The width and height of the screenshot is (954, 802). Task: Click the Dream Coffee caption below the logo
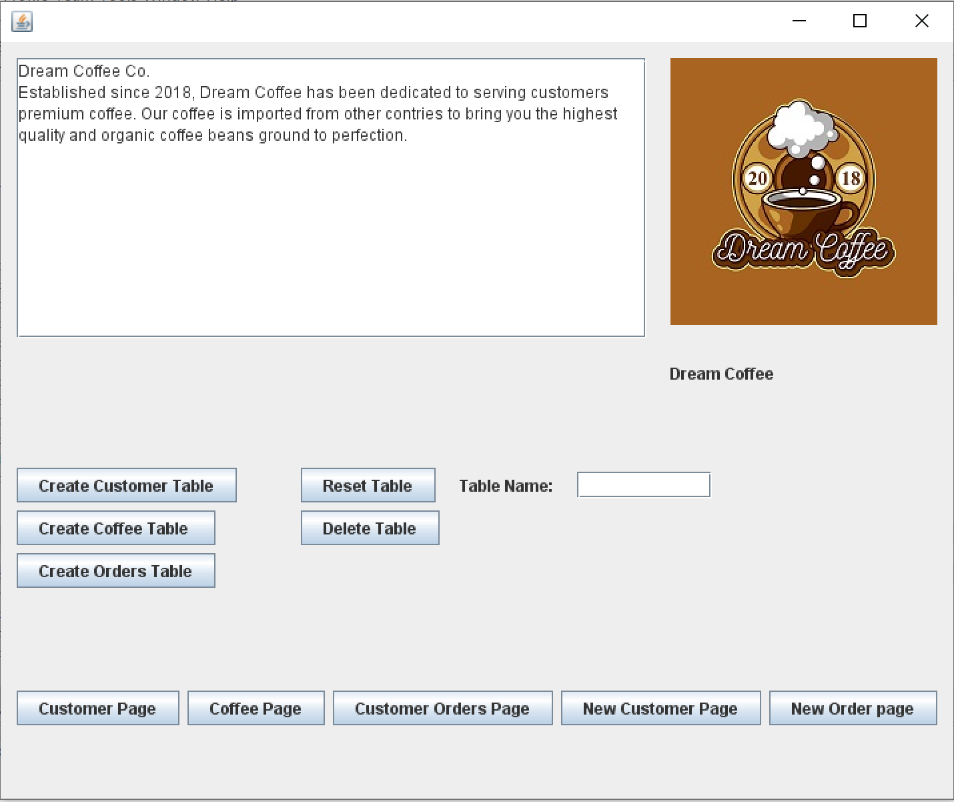coord(721,374)
